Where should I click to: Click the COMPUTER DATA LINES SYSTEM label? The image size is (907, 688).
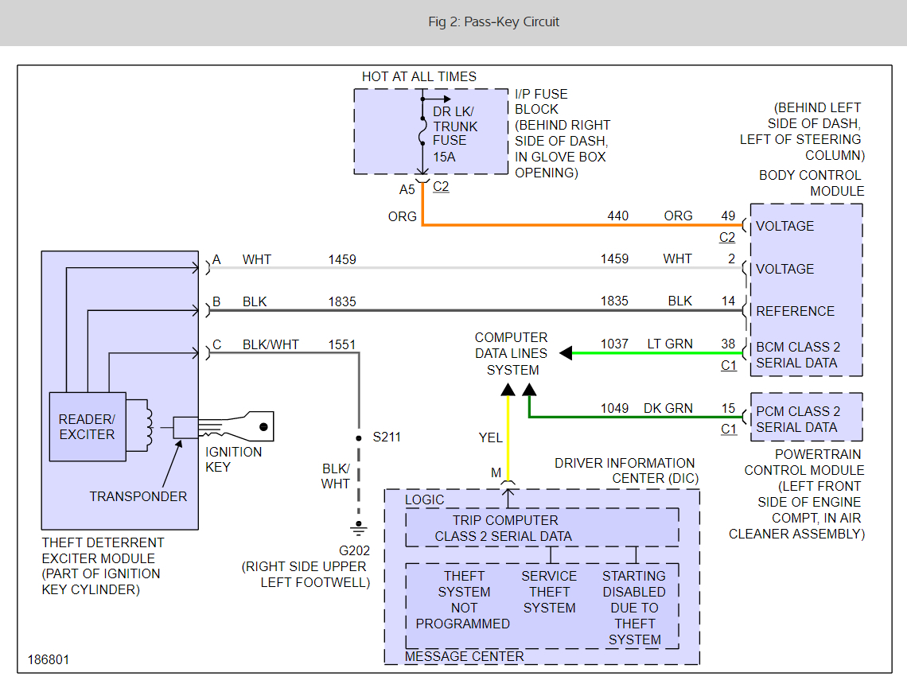[512, 354]
